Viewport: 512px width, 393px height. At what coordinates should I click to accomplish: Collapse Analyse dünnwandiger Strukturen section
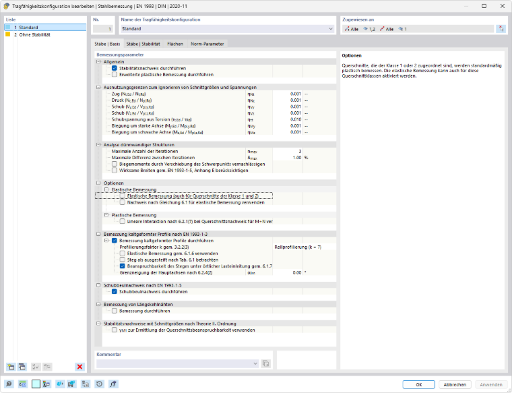pos(98,145)
